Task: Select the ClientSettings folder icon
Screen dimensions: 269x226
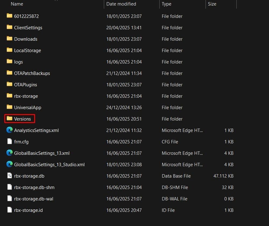Action: tap(9, 27)
